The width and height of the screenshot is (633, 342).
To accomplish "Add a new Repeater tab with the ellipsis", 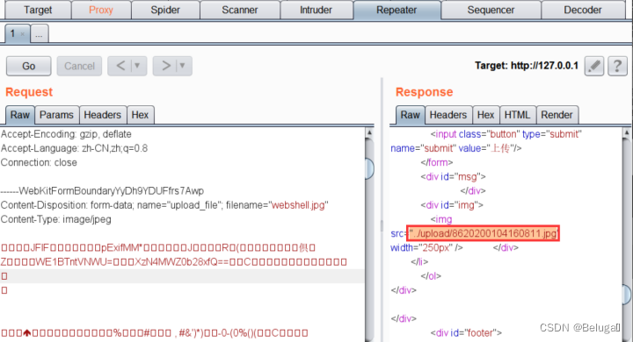I will pyautogui.click(x=40, y=34).
